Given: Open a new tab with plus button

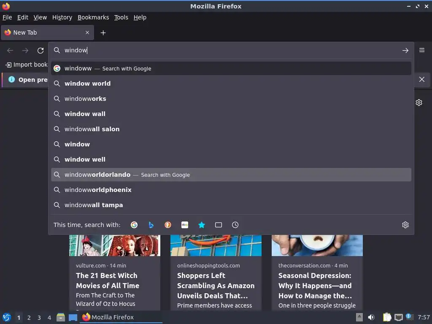Looking at the screenshot, I should pos(103,33).
